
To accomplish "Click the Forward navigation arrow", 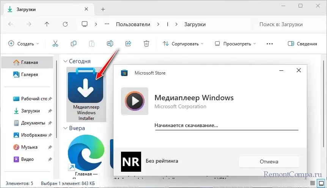I will (29, 24).
